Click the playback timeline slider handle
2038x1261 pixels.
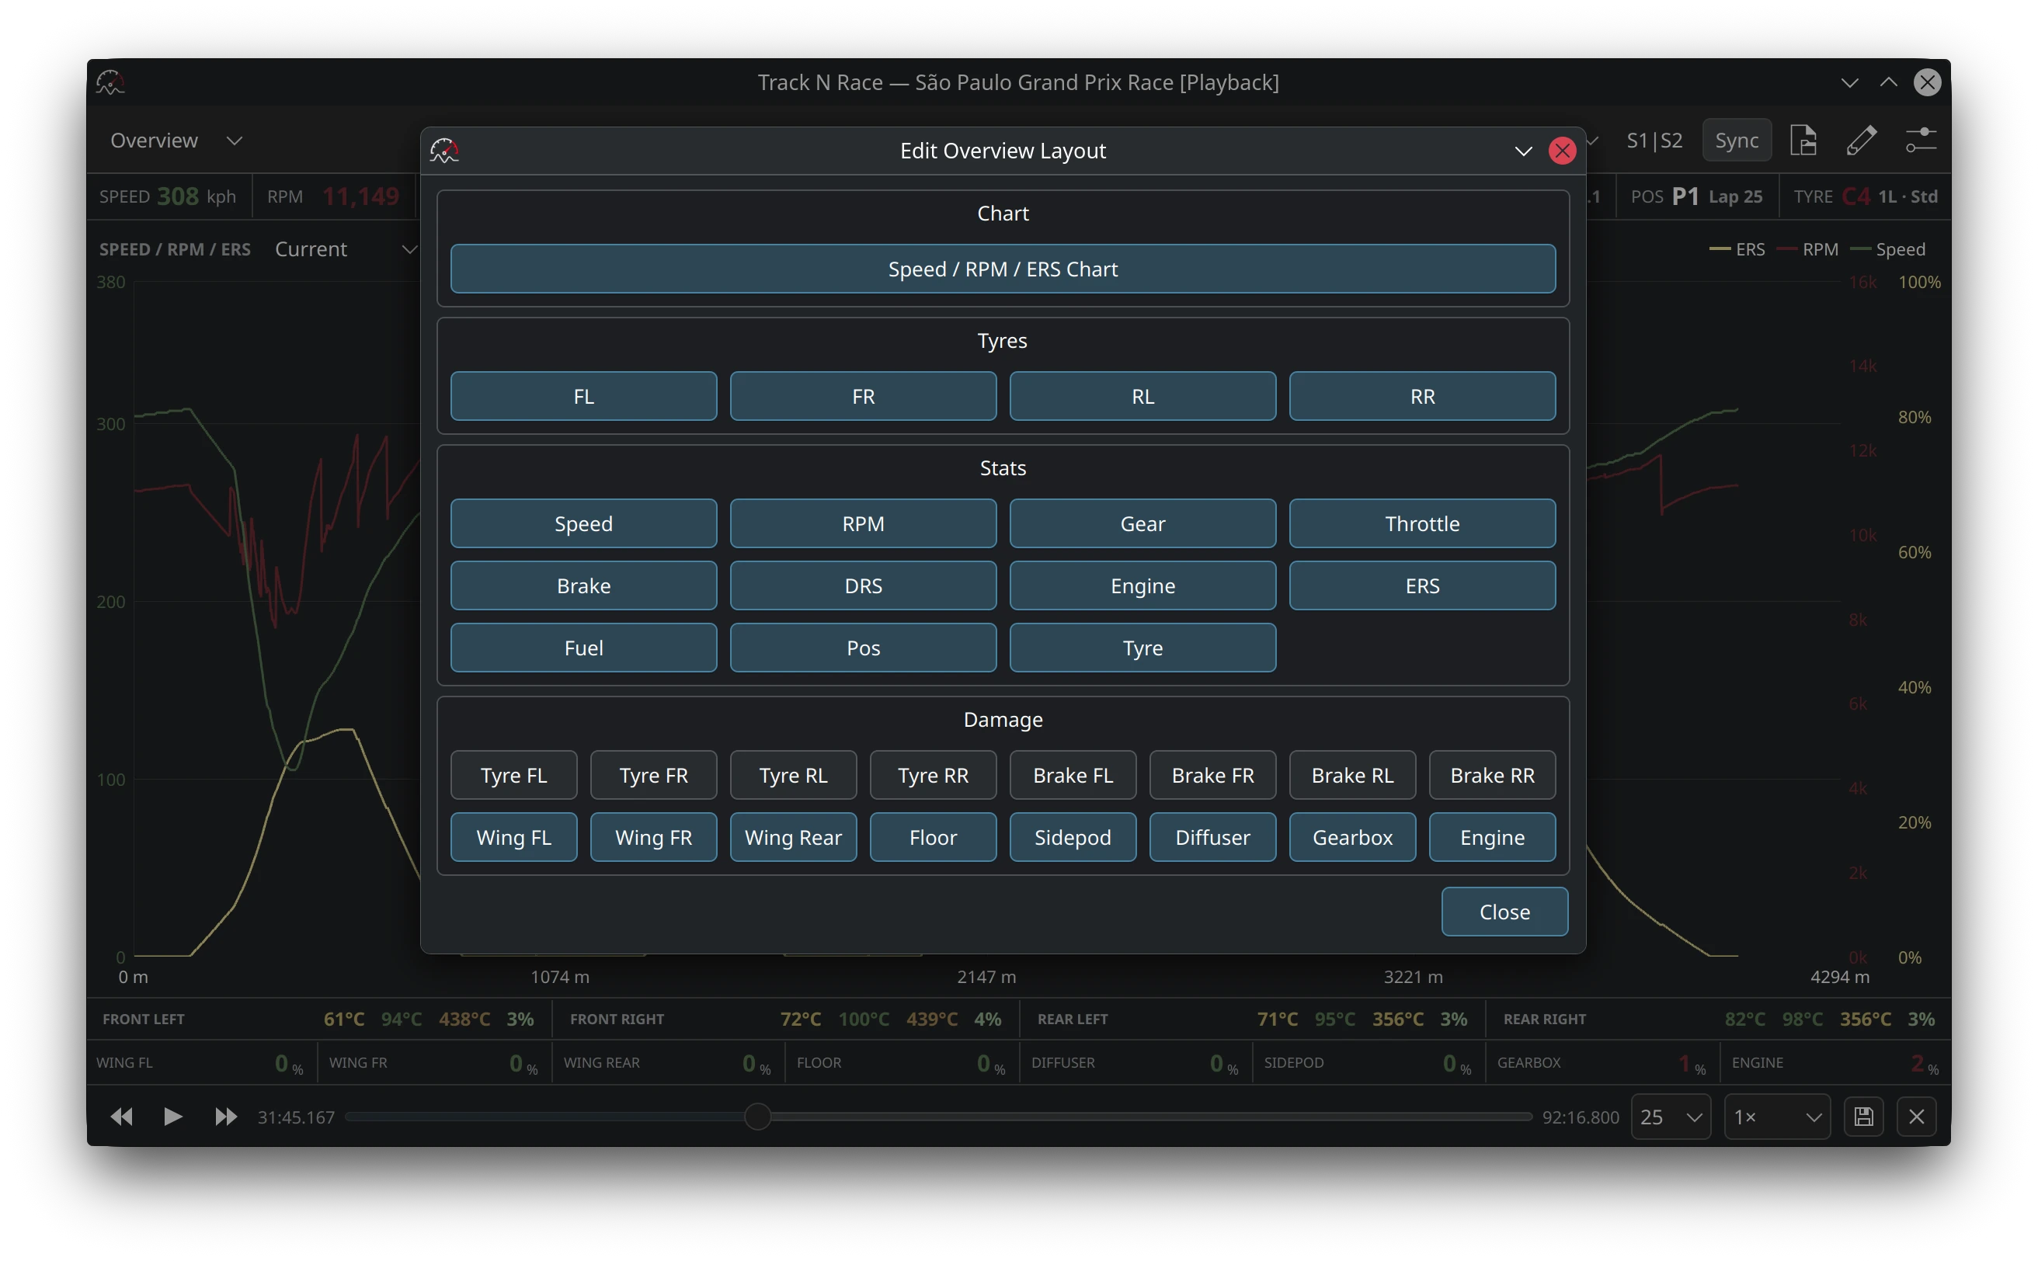tap(756, 1116)
